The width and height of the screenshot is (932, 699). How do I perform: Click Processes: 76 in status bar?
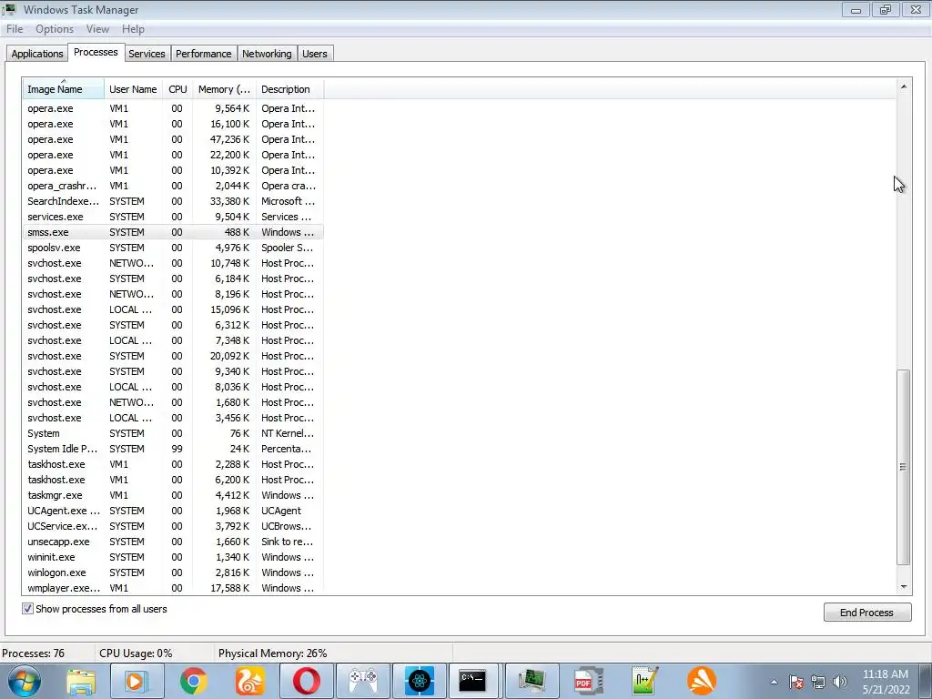point(34,653)
